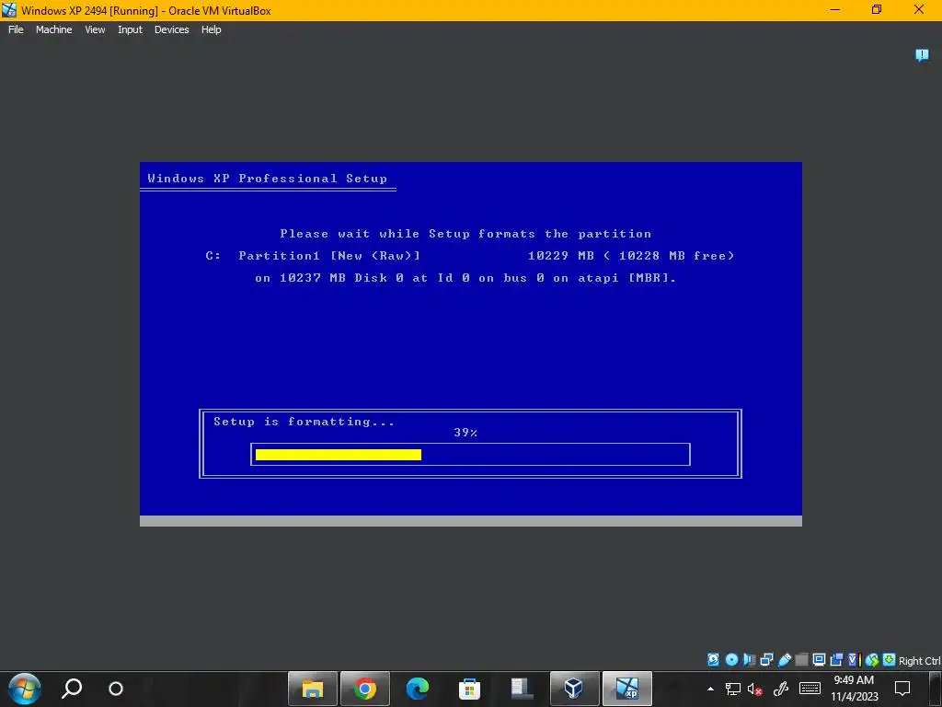The width and height of the screenshot is (942, 707).
Task: Open the View menu
Action: [95, 29]
